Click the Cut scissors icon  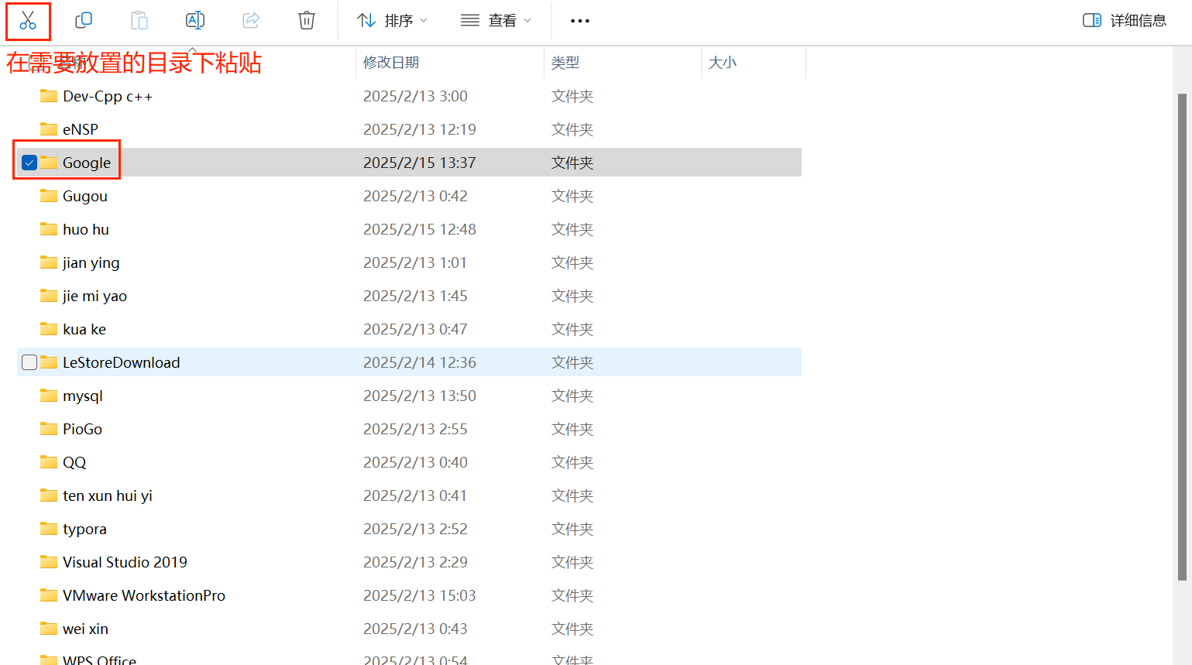[x=28, y=21]
